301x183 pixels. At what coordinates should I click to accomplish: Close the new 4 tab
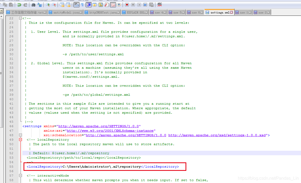(x=165, y=12)
